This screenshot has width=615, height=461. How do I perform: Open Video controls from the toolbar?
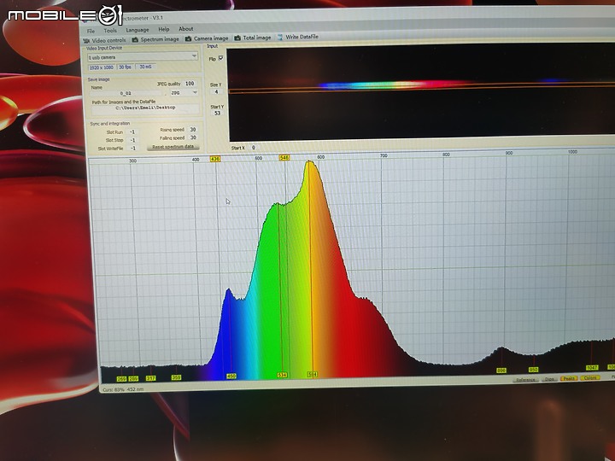[x=105, y=40]
